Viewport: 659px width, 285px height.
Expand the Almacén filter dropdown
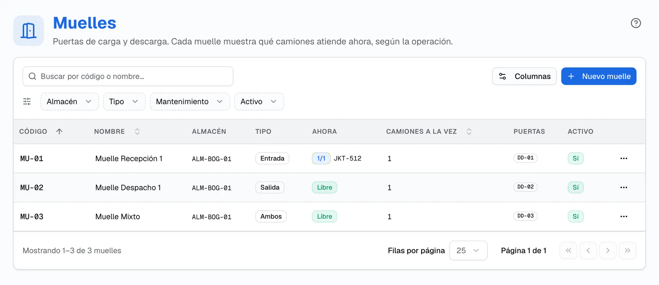70,102
